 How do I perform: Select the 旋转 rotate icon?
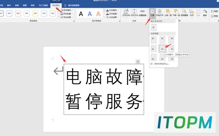[x=205, y=13]
